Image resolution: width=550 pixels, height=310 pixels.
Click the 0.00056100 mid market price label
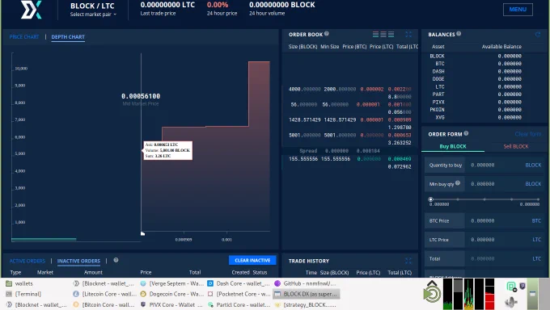[x=141, y=96]
